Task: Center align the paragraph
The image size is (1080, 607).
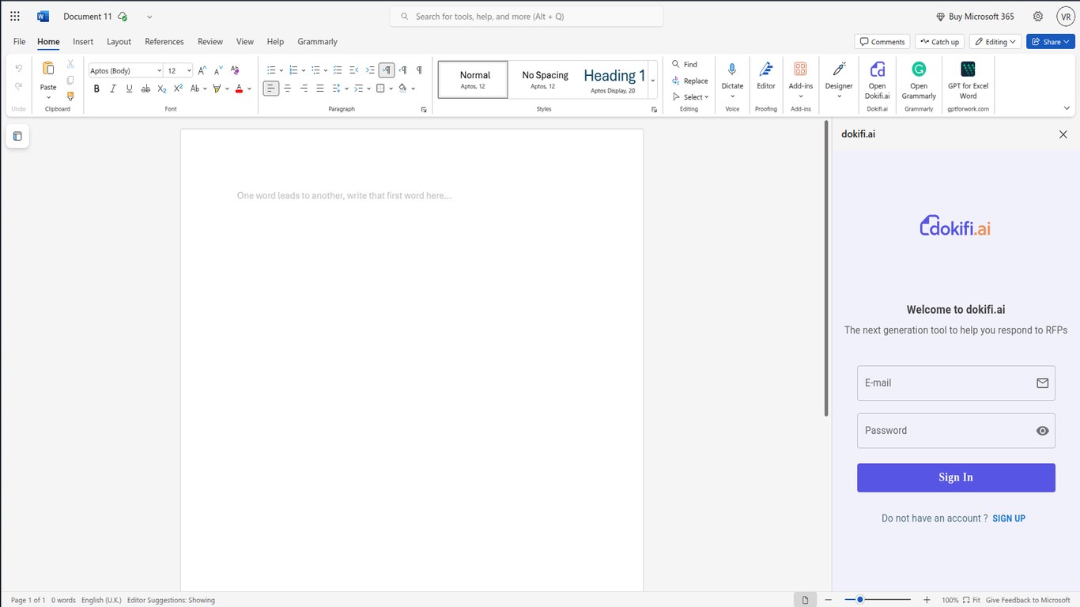Action: (287, 89)
